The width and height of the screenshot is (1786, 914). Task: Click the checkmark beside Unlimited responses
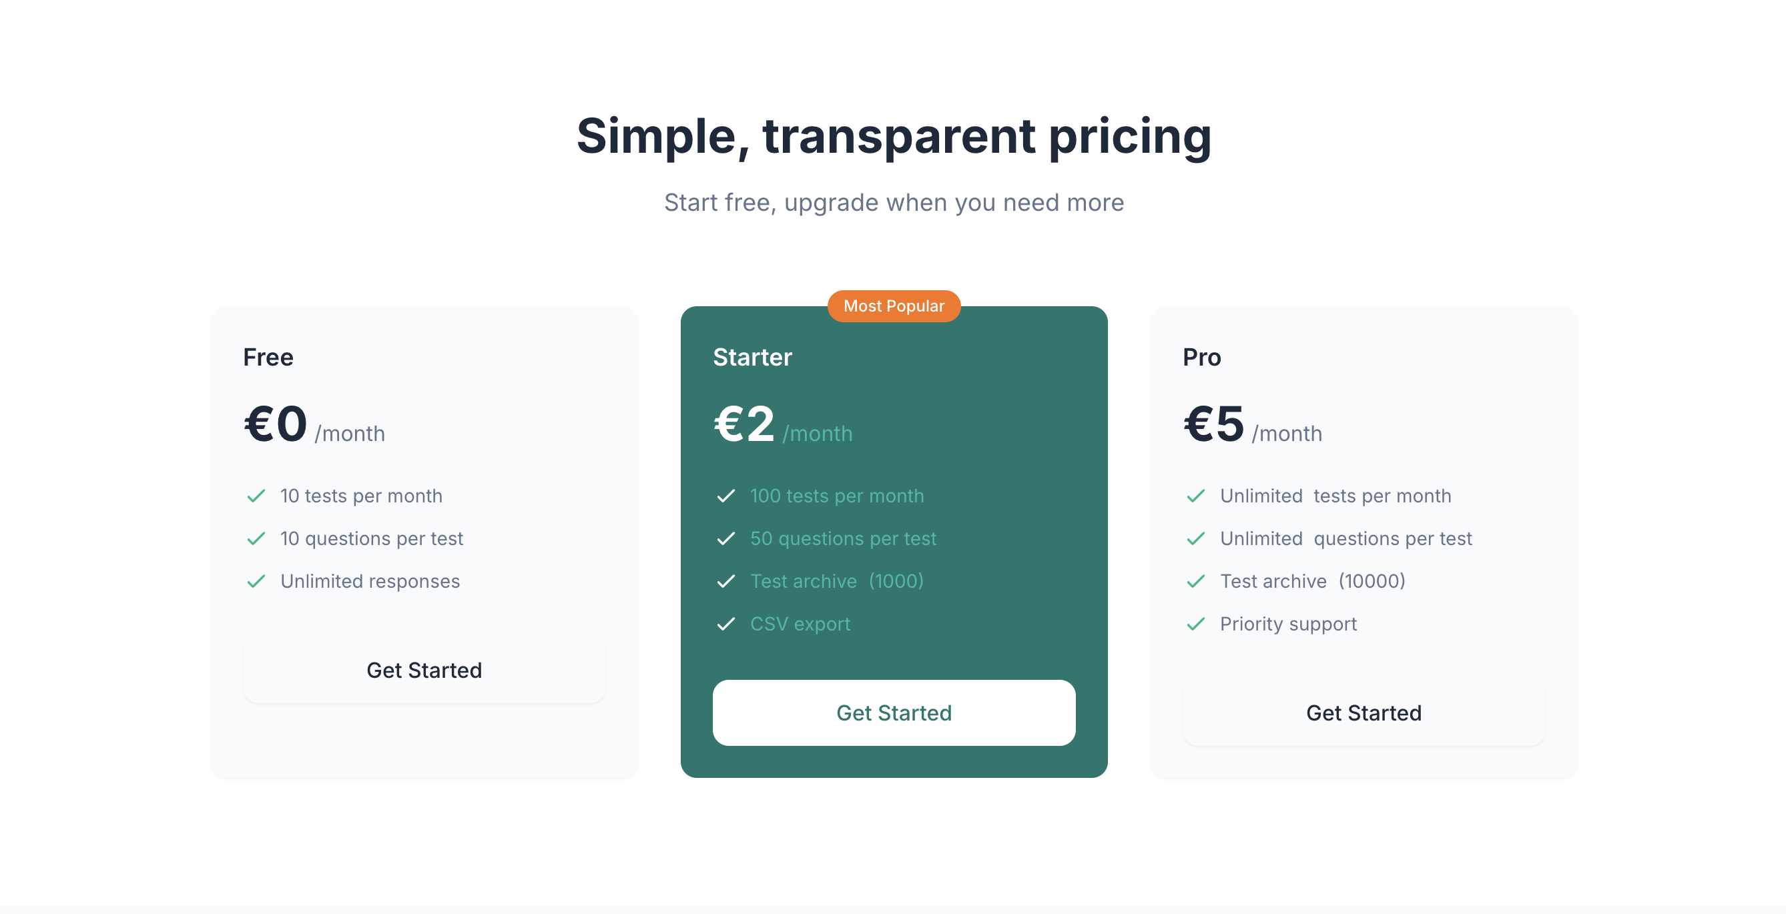click(x=256, y=581)
